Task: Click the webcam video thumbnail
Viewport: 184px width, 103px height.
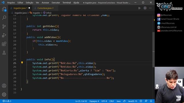Action: pyautogui.click(x=169, y=85)
